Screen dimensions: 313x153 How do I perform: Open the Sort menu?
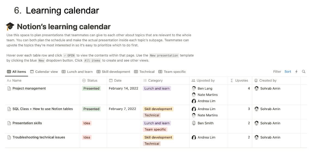pyautogui.click(x=288, y=72)
